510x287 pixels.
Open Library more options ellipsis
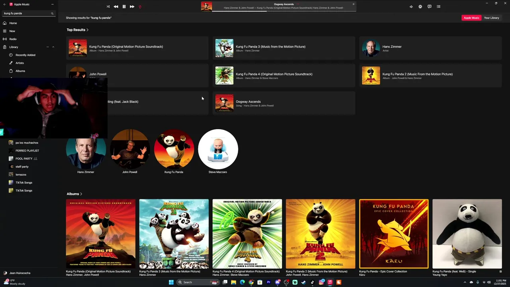(x=47, y=47)
